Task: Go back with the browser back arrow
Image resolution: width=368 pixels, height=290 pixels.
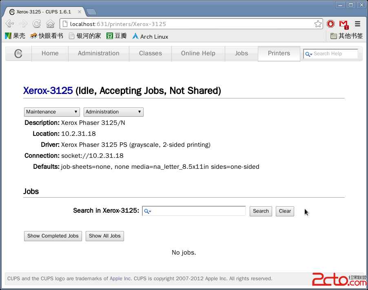Action: click(x=10, y=24)
